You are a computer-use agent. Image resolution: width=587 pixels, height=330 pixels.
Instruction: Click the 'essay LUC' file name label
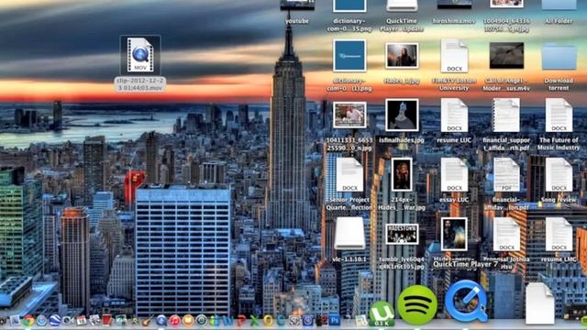454,200
